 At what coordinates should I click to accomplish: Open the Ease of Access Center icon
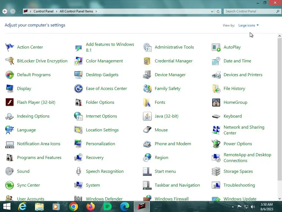tap(78, 89)
